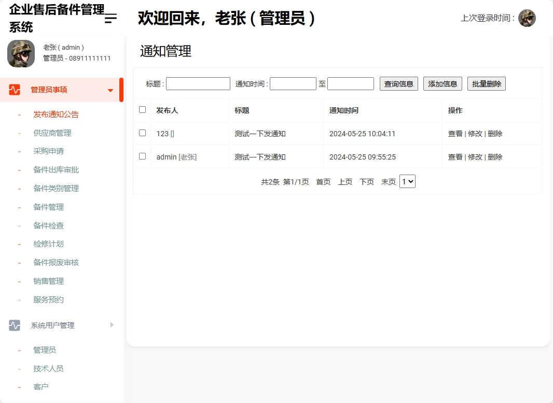Open the page number dropdown
553x403 pixels.
tap(408, 181)
